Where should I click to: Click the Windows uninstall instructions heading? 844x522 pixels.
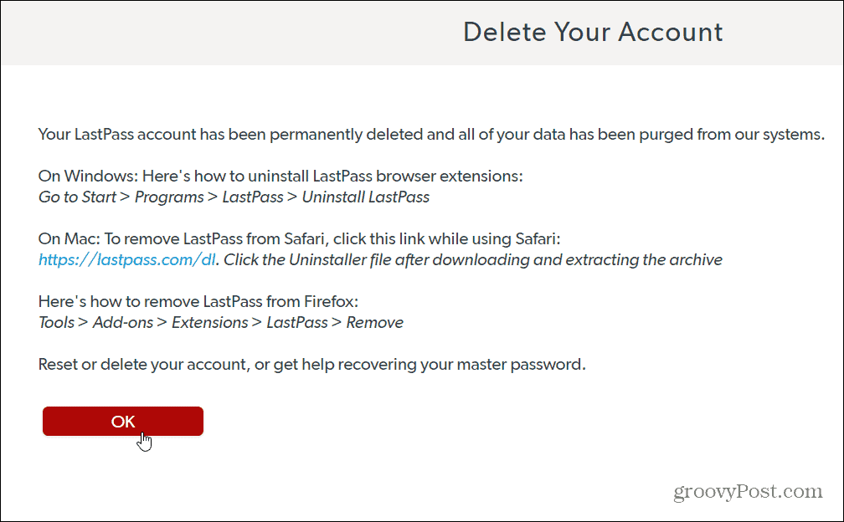click(280, 176)
